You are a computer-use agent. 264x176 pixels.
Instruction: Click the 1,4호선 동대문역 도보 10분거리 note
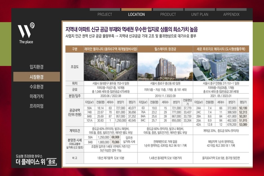coord(165,158)
